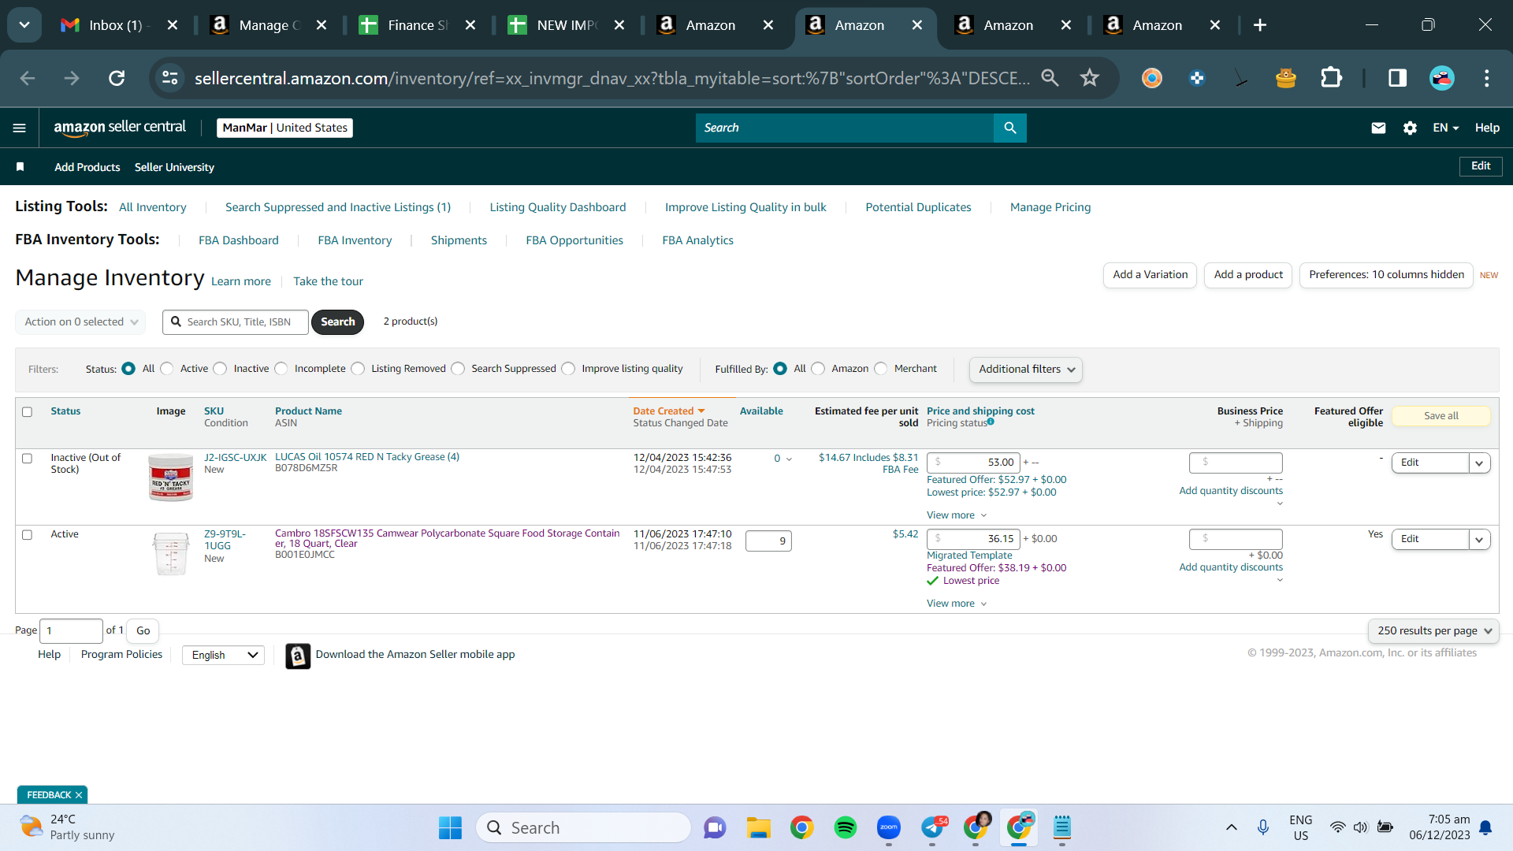Expand View more for Cambro pricing
The width and height of the screenshot is (1513, 851).
957,604
